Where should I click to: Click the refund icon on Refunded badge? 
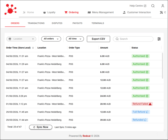145,120
